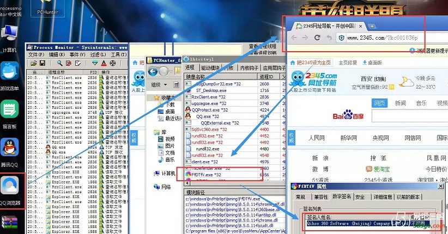Click the Baidu logo on the 2345 page
Viewport: 448px width, 234px height.
click(x=348, y=115)
